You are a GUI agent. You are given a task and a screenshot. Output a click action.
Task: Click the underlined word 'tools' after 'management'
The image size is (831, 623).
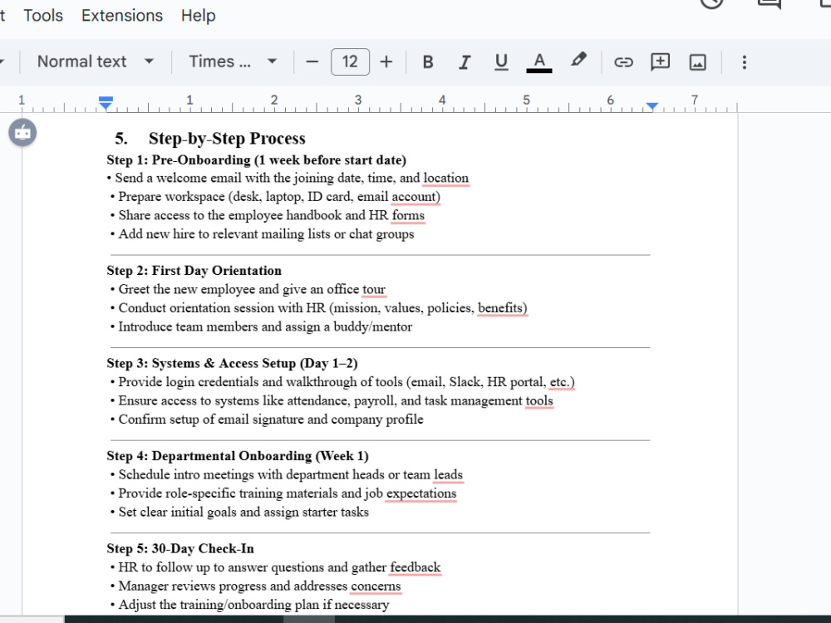pos(539,400)
